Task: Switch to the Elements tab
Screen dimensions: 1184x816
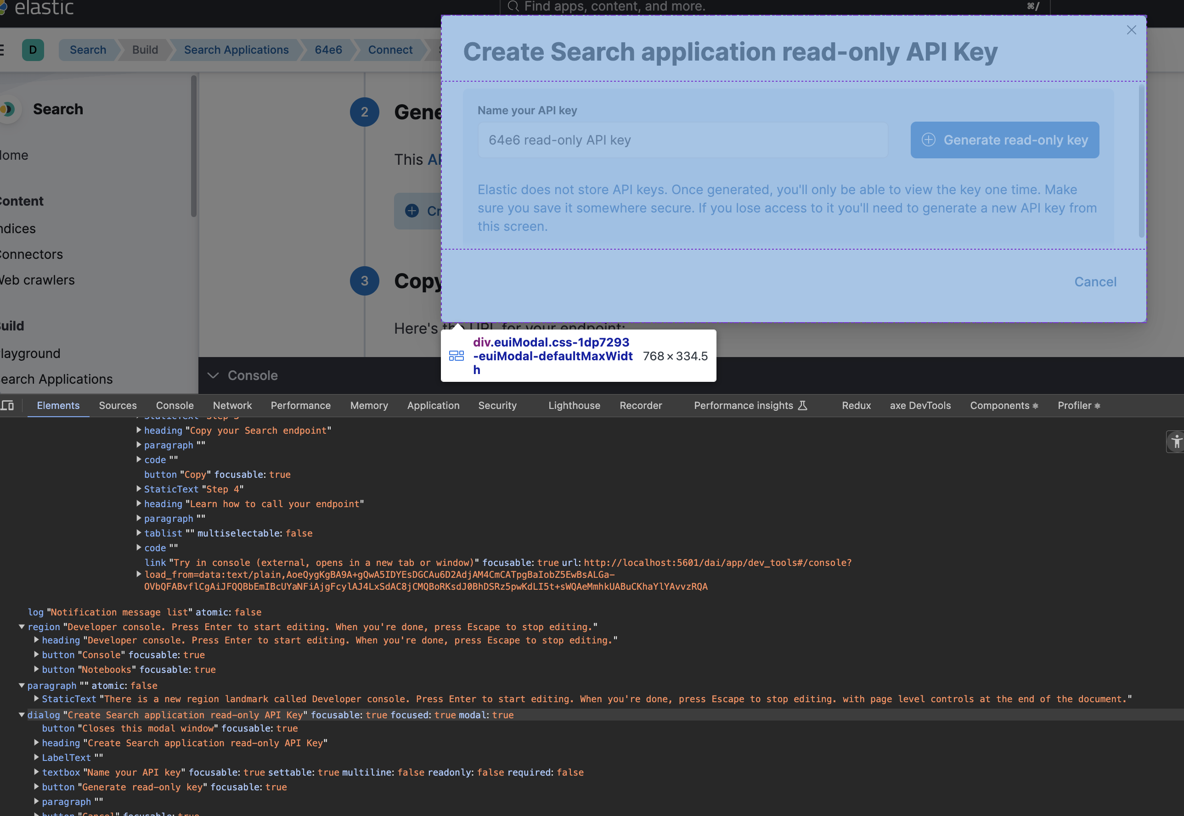Action: click(58, 405)
